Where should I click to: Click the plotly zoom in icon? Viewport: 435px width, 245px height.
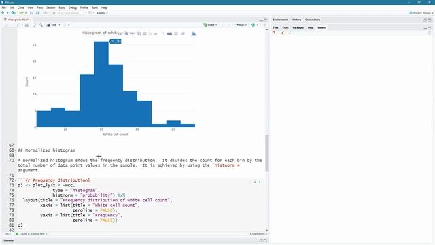pyautogui.click(x=139, y=34)
